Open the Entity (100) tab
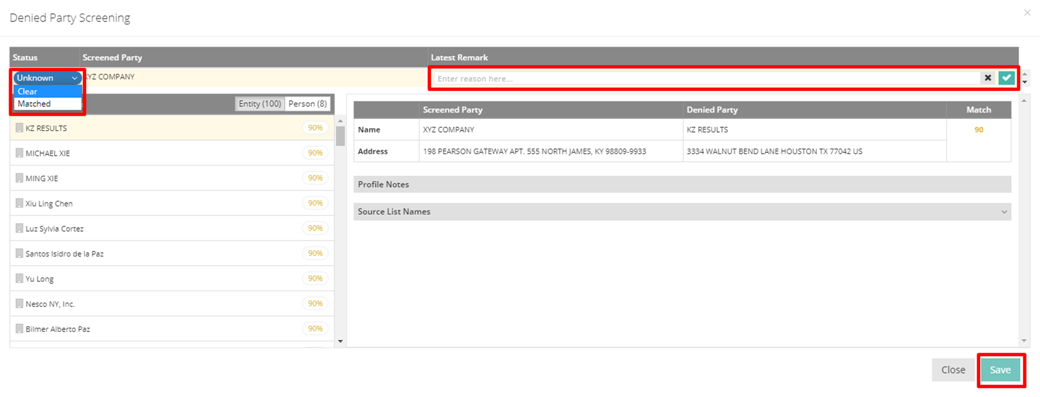This screenshot has width=1040, height=397. pos(259,103)
